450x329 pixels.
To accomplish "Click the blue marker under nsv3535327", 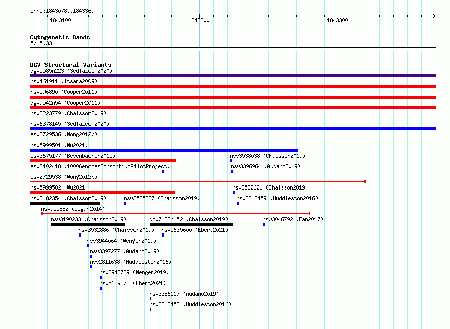I will [x=125, y=203].
